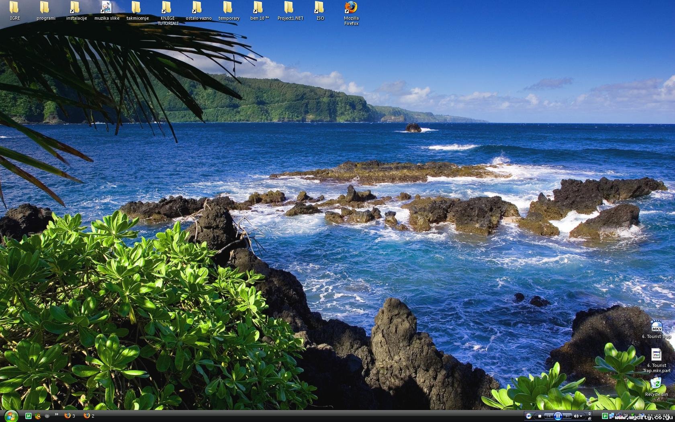The height and width of the screenshot is (422, 675).
Task: Skip to previous track in Media Player toolbar
Action: pos(548,416)
